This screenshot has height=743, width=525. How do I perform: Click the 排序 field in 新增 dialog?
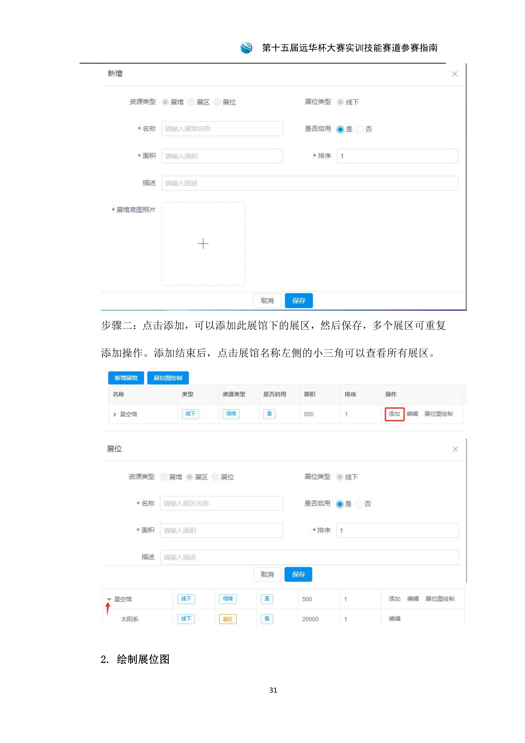397,156
